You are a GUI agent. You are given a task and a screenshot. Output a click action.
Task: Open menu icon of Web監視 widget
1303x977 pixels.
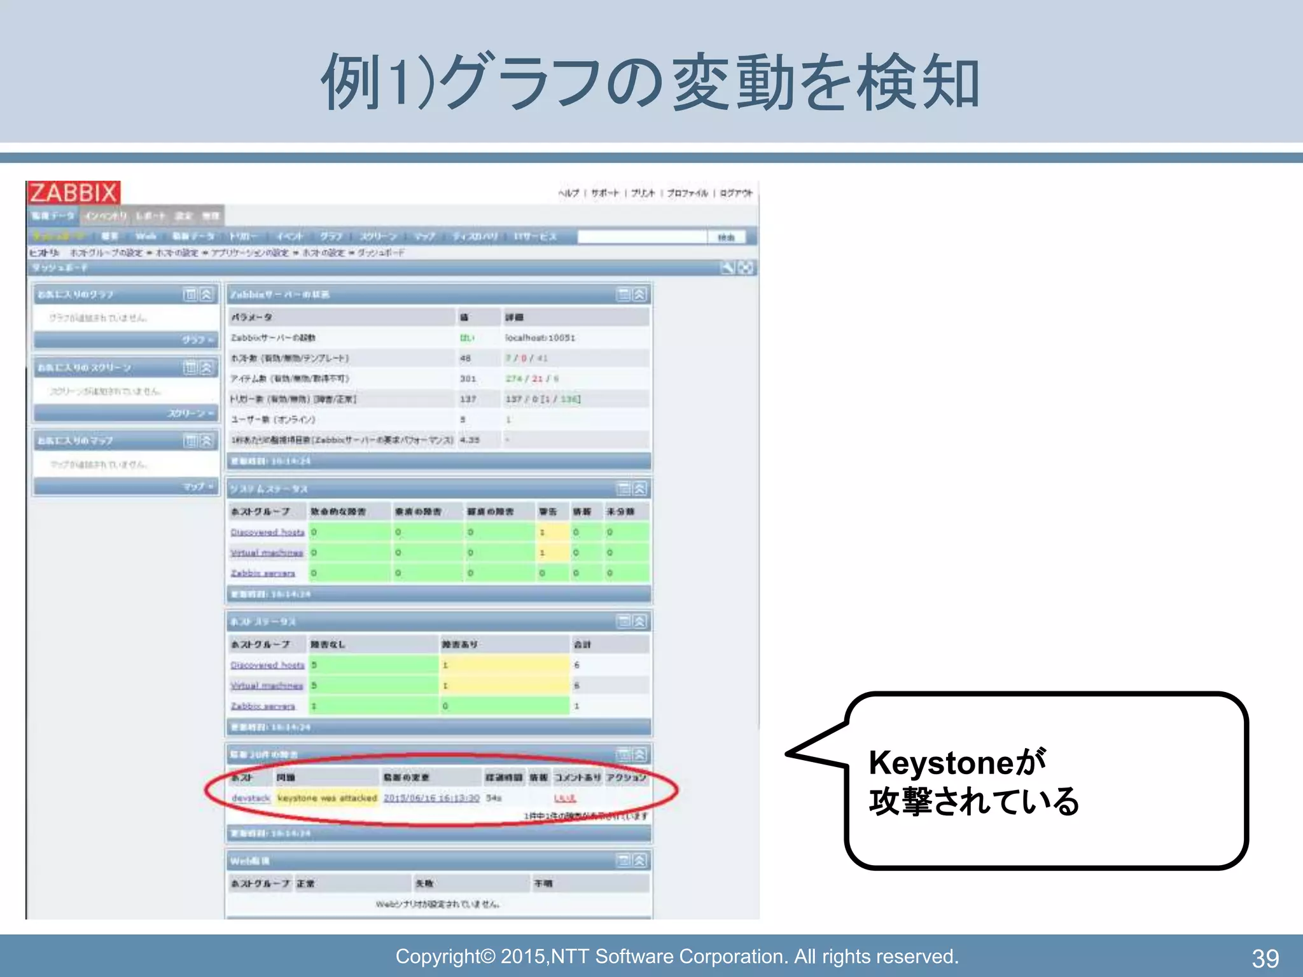[x=624, y=861]
